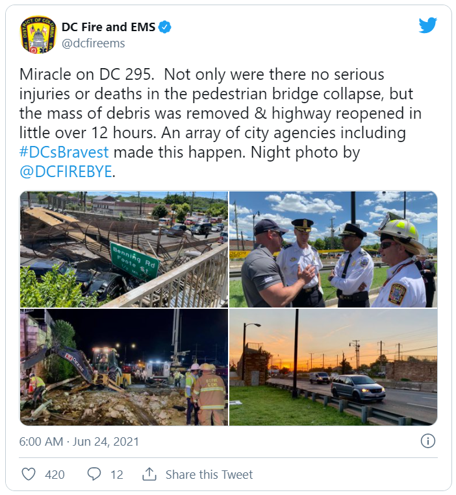Click the tweet body text
This screenshot has width=456, height=495.
pyautogui.click(x=221, y=123)
